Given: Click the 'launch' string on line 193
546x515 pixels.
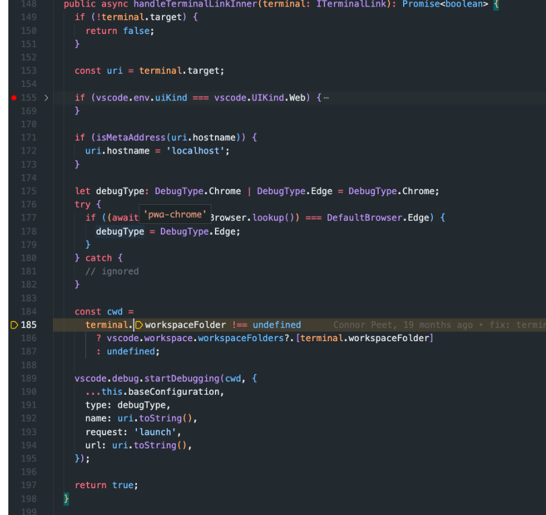Looking at the screenshot, I should [x=155, y=432].
